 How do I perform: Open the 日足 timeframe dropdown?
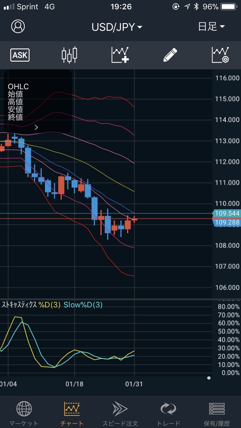point(211,27)
